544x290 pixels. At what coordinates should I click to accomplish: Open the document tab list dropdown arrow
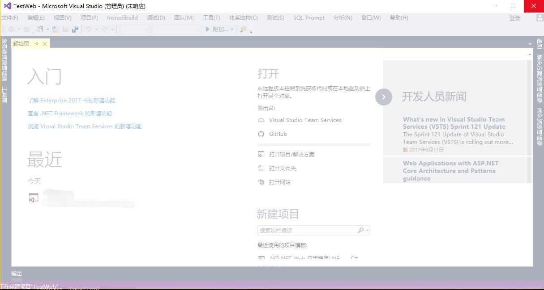click(x=530, y=44)
